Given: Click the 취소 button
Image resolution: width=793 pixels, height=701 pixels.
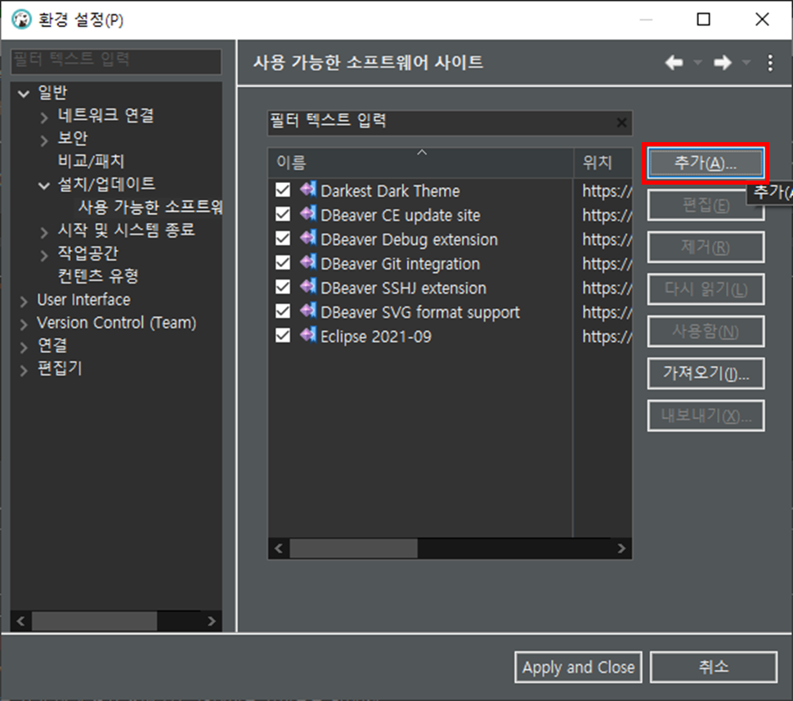Looking at the screenshot, I should click(713, 668).
